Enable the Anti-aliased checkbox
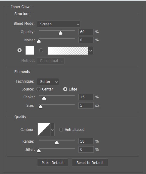Screen dimensions: 146x174 (61, 129)
